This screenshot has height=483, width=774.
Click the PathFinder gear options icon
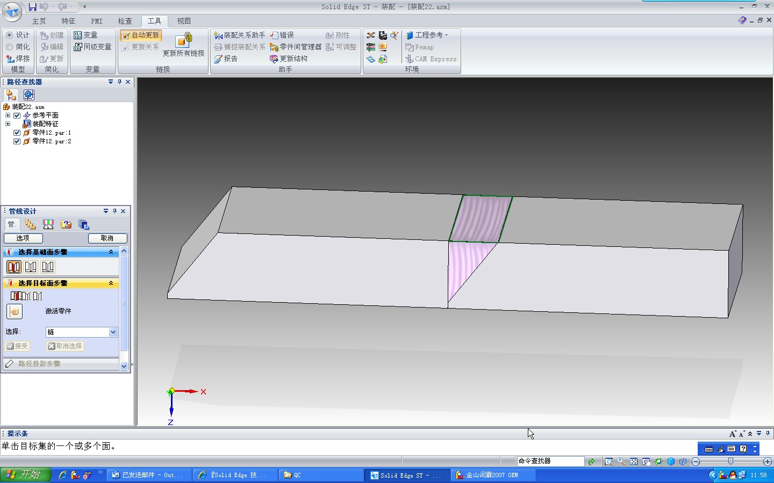coord(29,95)
